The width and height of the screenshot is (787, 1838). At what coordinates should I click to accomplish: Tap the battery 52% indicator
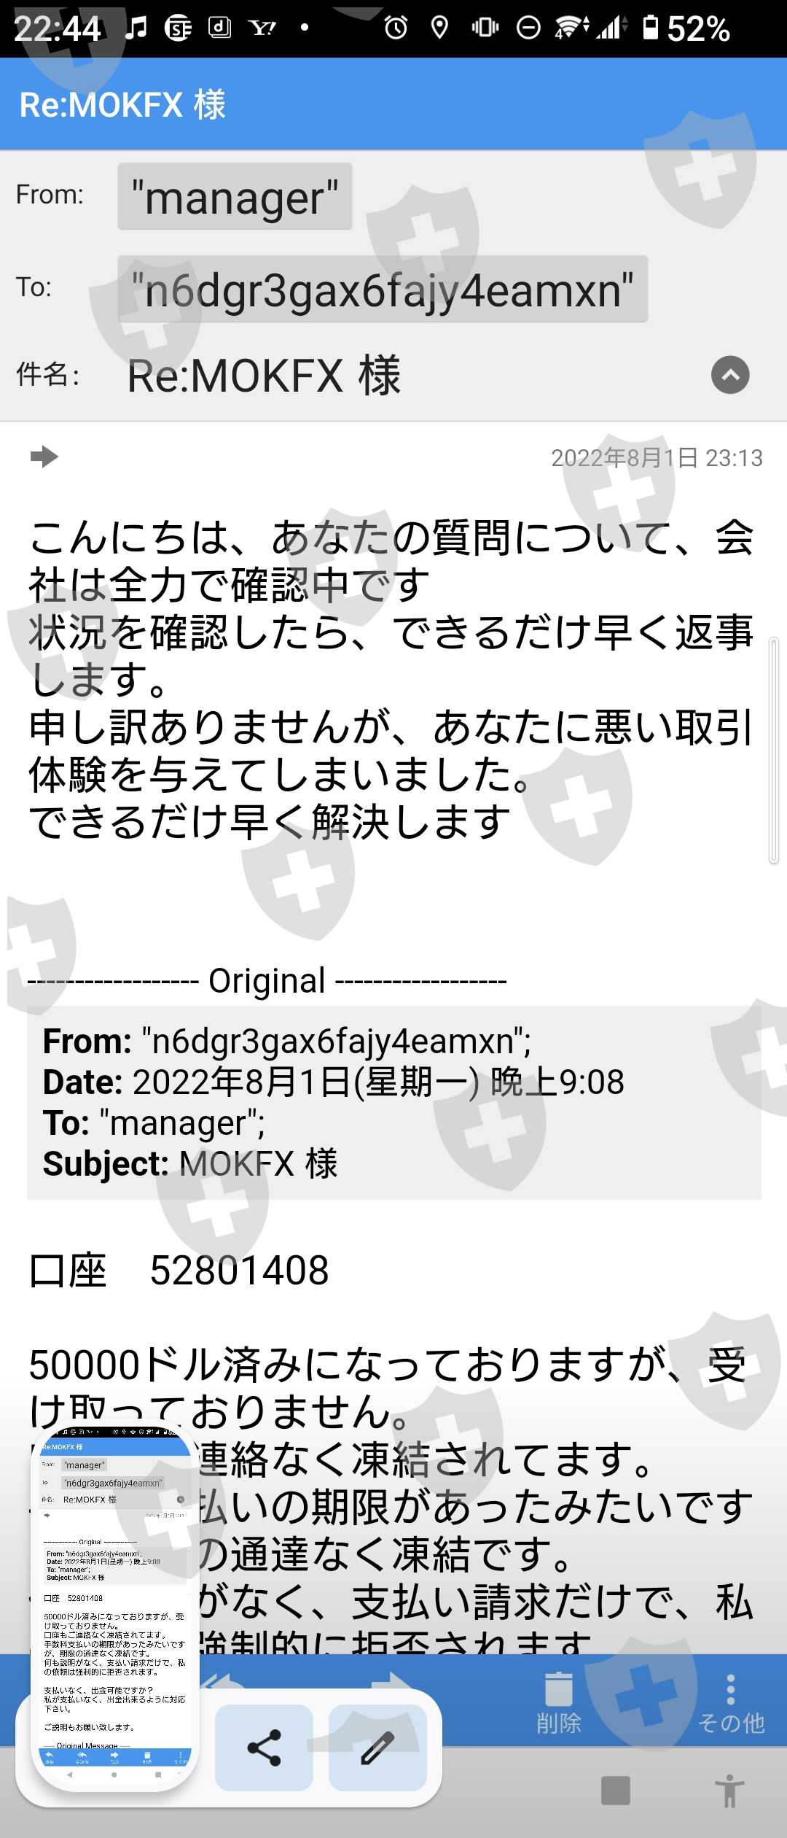pyautogui.click(x=686, y=28)
